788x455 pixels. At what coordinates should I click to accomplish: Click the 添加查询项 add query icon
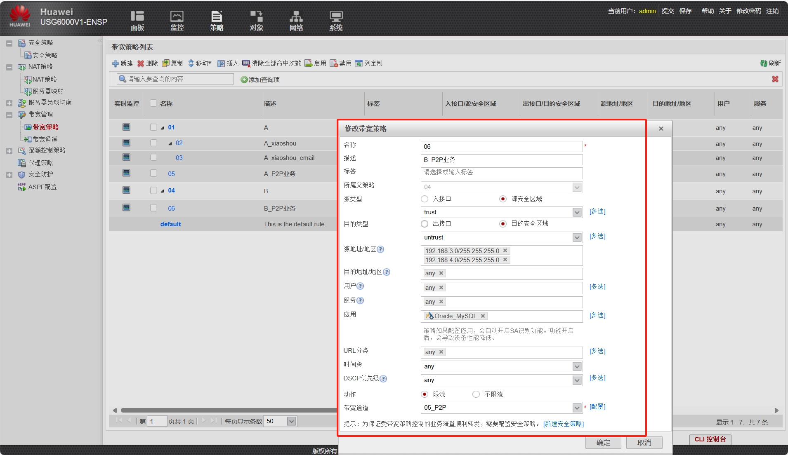pyautogui.click(x=244, y=80)
